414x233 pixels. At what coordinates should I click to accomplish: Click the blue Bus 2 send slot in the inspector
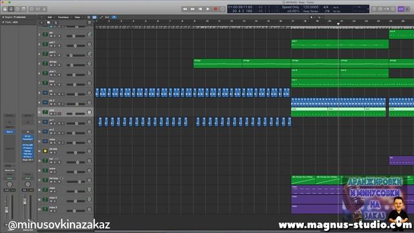[x=9, y=131]
